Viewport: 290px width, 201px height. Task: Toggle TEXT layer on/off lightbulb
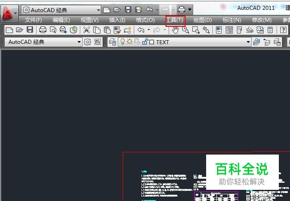tap(122, 42)
